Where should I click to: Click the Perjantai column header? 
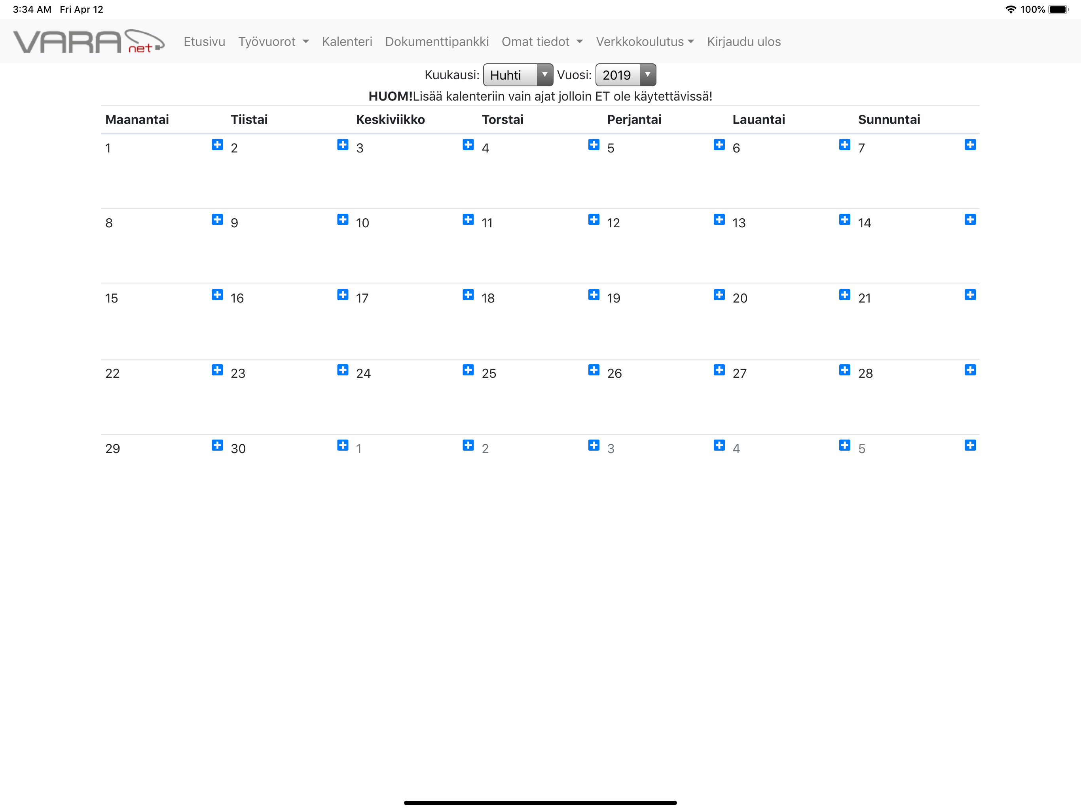[634, 119]
